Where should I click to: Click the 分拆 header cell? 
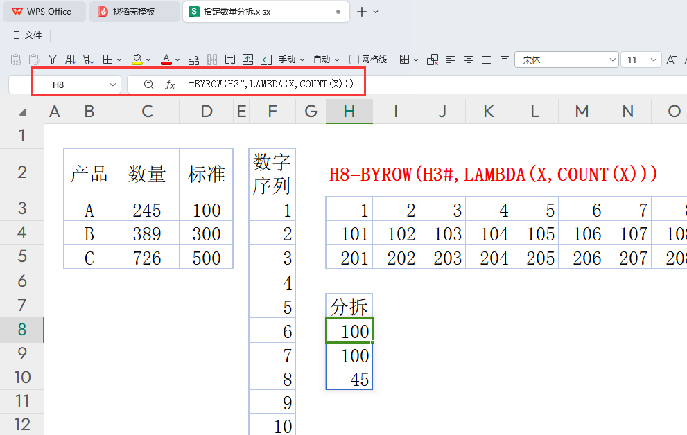pos(349,305)
